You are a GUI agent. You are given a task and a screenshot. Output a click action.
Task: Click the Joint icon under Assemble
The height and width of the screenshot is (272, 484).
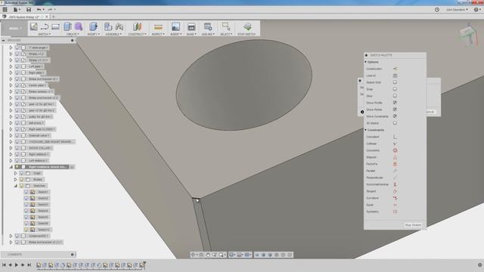(119, 27)
